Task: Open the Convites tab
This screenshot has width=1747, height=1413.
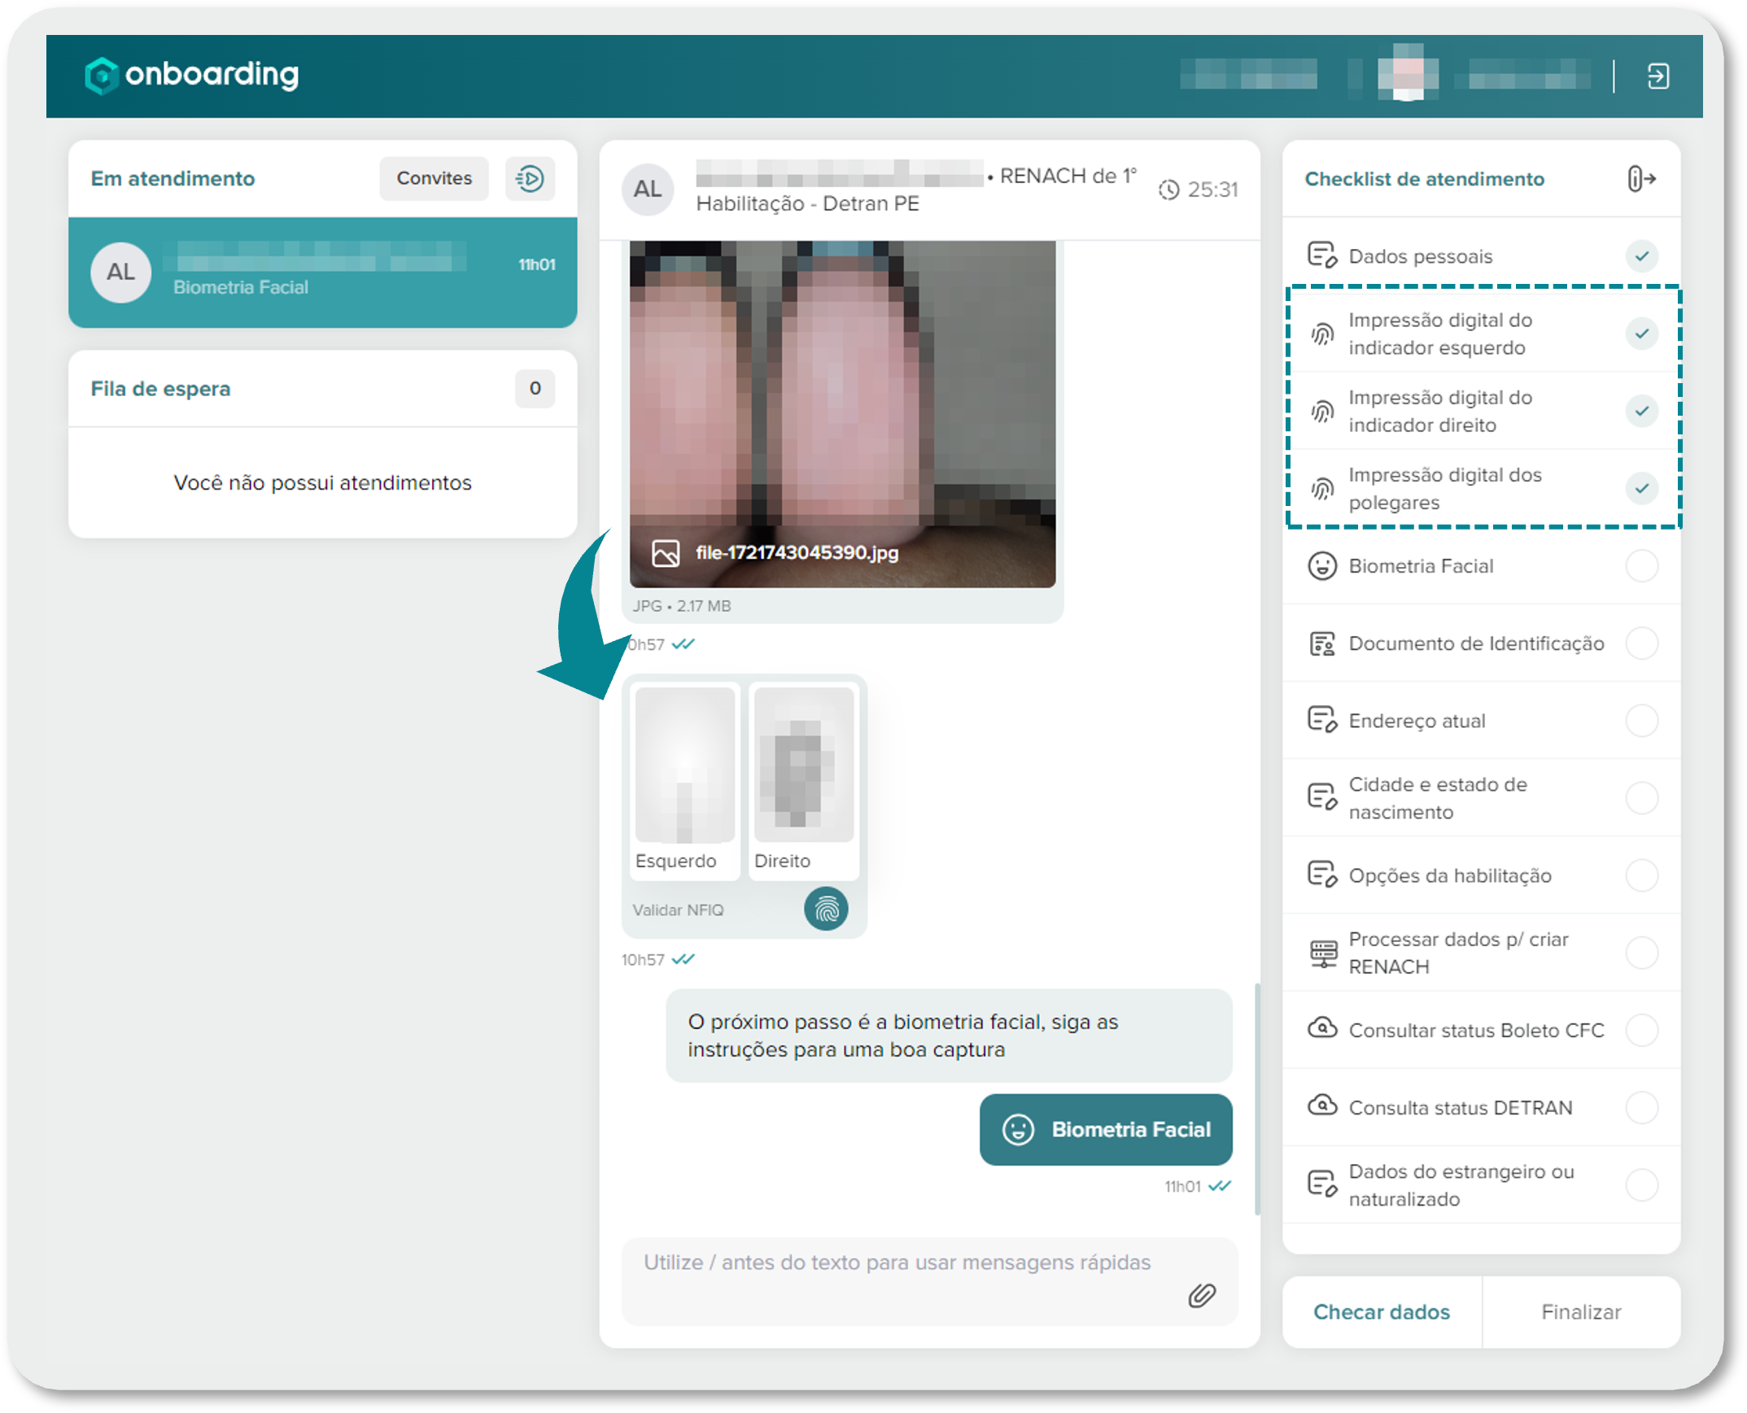Action: pos(434,178)
